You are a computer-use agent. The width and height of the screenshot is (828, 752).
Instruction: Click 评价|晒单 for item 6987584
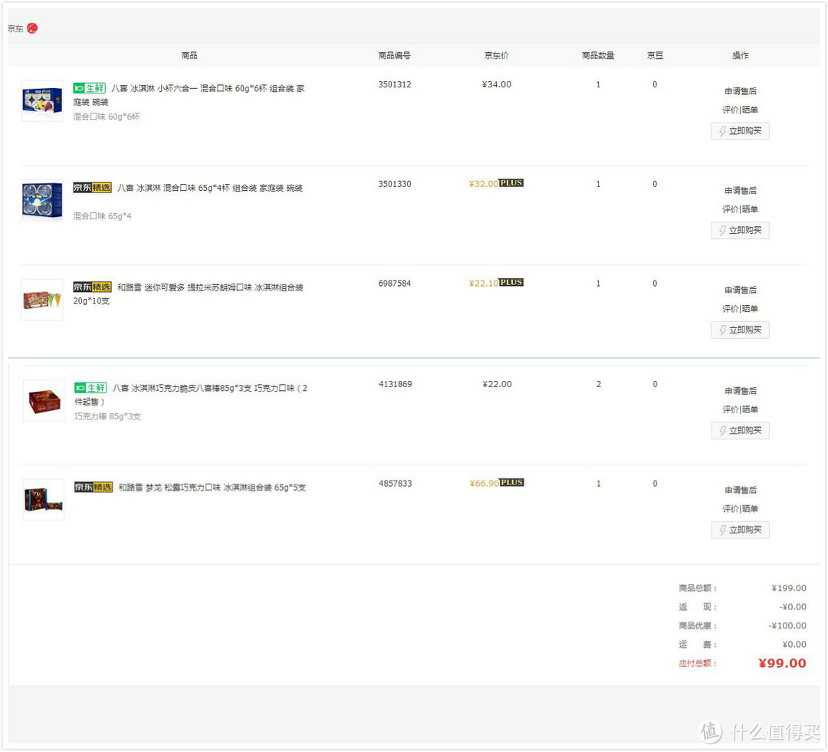pos(741,308)
